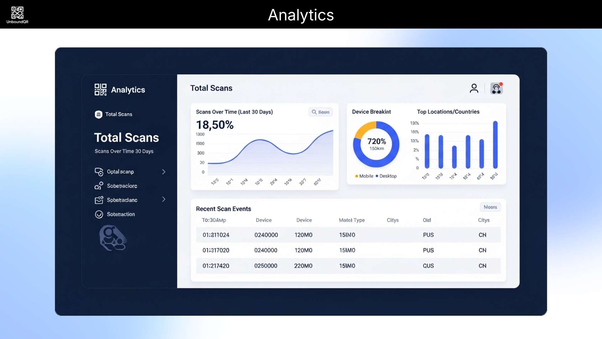Click the sidebar user avatar illustration
Viewport: 602px width, 339px height.
pos(113,238)
